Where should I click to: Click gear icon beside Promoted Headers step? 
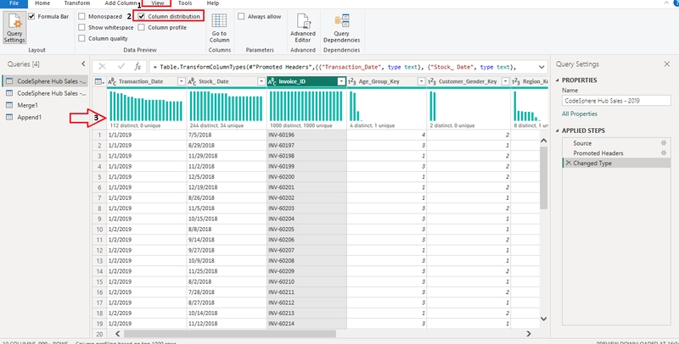(664, 153)
